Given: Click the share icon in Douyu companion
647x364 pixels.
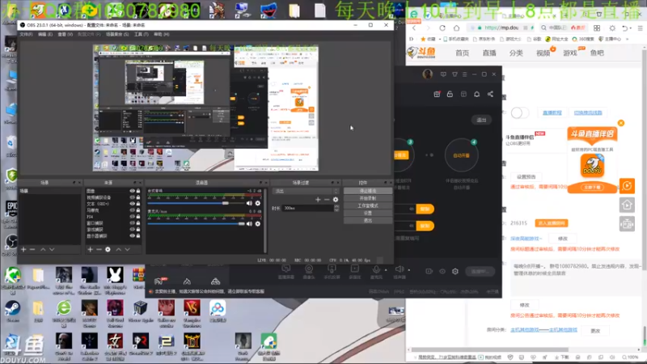Looking at the screenshot, I should [490, 94].
